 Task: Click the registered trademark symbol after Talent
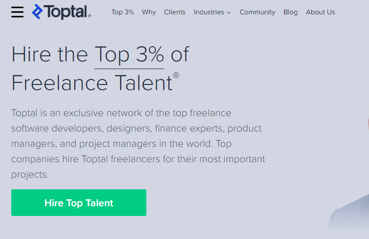[x=176, y=76]
